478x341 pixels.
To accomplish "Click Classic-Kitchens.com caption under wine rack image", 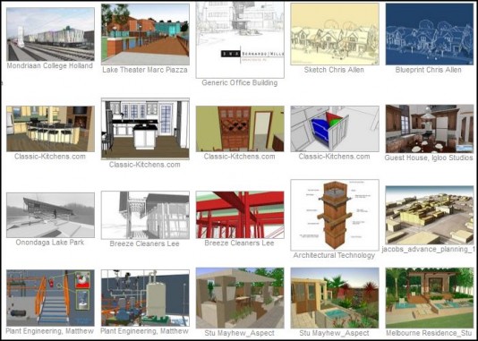I will [x=240, y=157].
